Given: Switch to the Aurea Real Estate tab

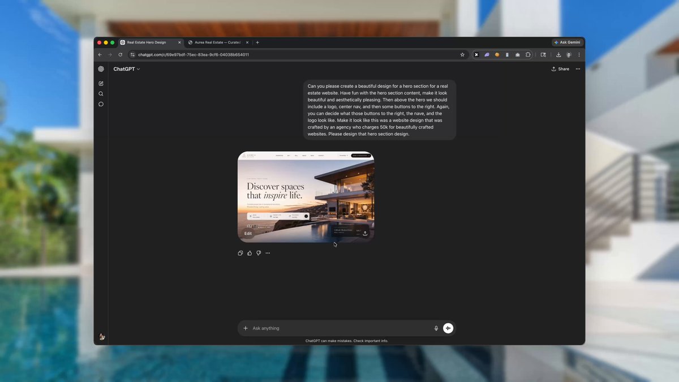Looking at the screenshot, I should (214, 42).
